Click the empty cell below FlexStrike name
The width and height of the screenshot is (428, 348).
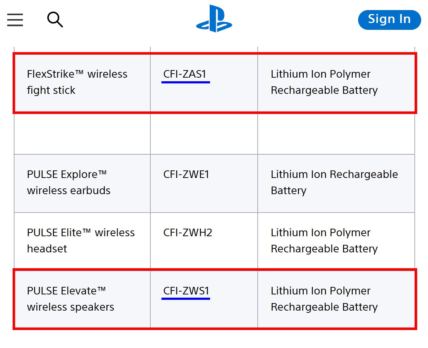point(82,134)
